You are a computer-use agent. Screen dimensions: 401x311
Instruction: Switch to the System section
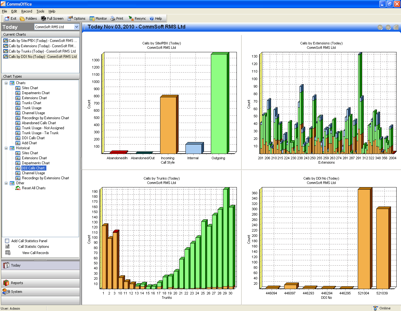pyautogui.click(x=40, y=292)
